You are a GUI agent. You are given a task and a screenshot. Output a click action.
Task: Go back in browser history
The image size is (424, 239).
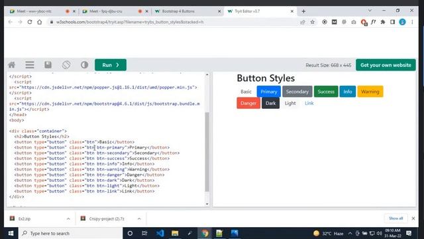[x=11, y=22]
